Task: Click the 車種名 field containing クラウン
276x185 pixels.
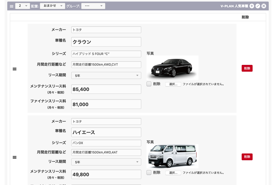Action: (106, 42)
